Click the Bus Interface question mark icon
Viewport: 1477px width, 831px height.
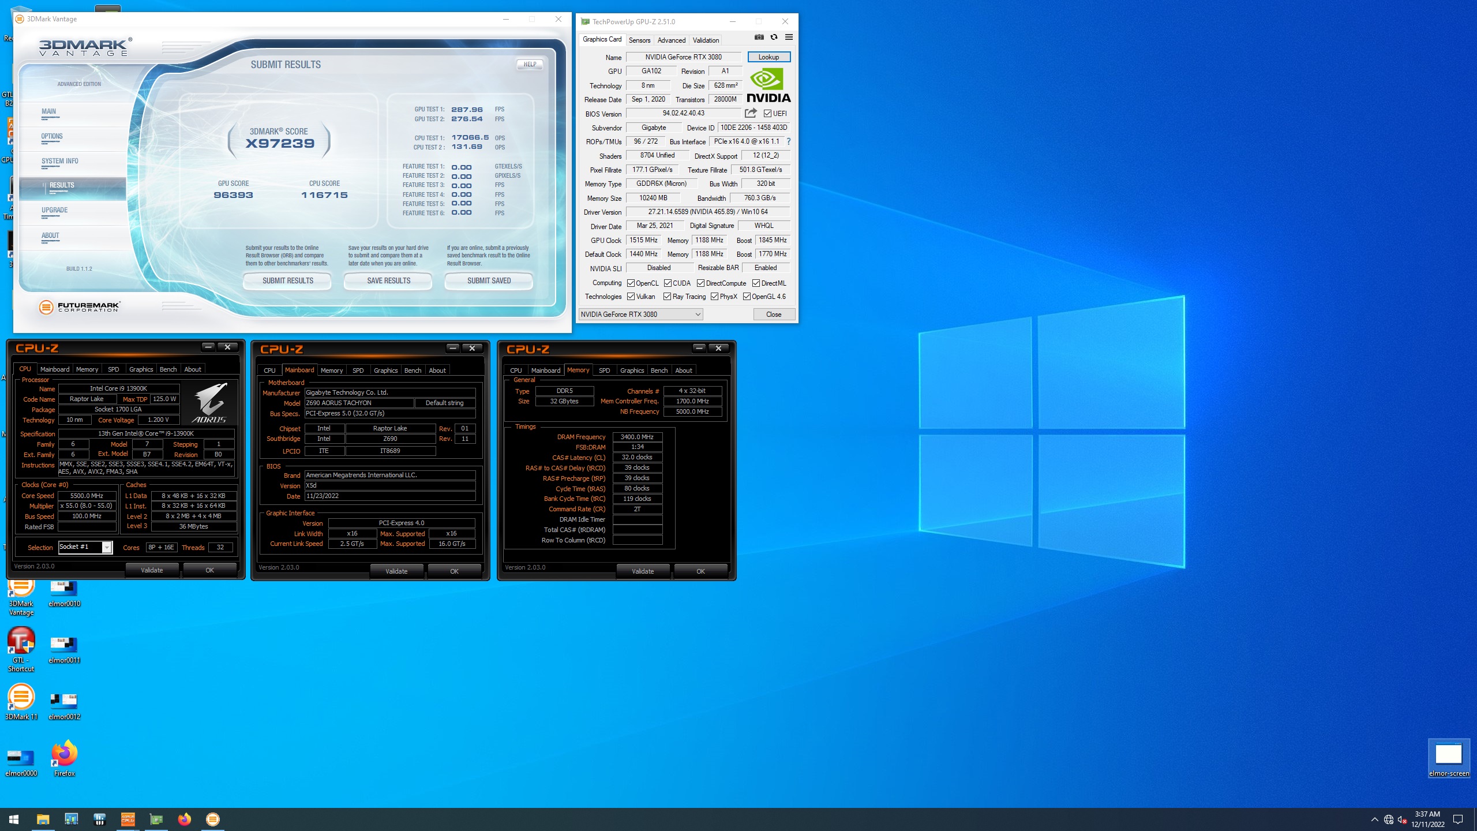pos(788,141)
